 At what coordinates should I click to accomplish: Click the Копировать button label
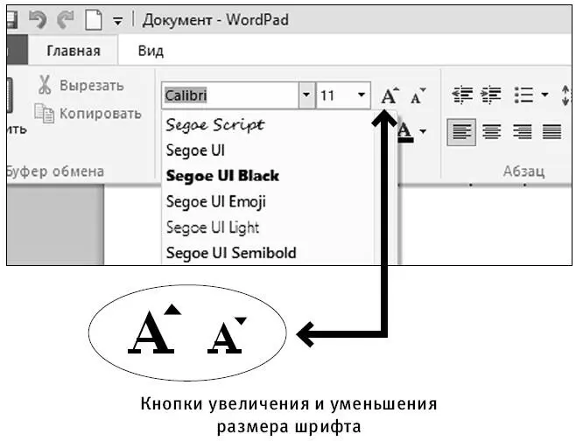pyautogui.click(x=101, y=114)
